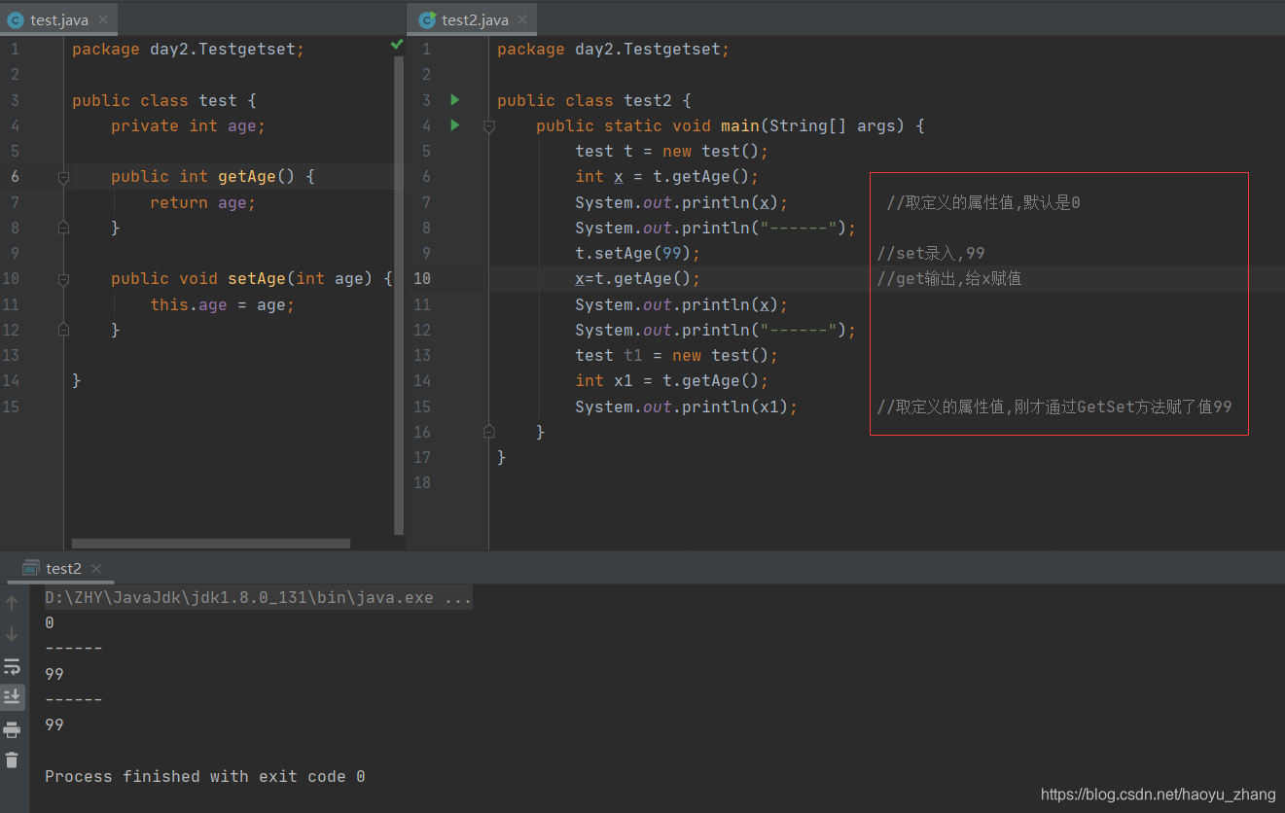Click 'private int age;' in test.java
The image size is (1285, 813).
coord(188,125)
